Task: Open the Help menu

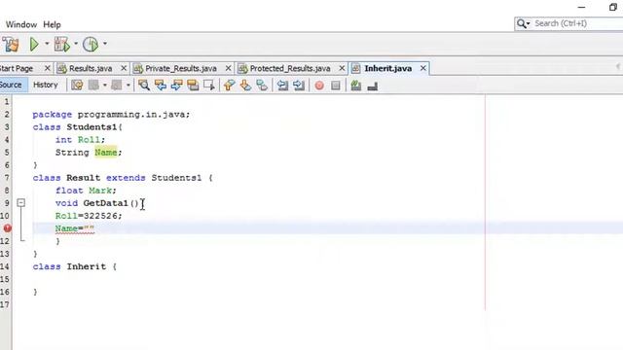Action: [52, 24]
